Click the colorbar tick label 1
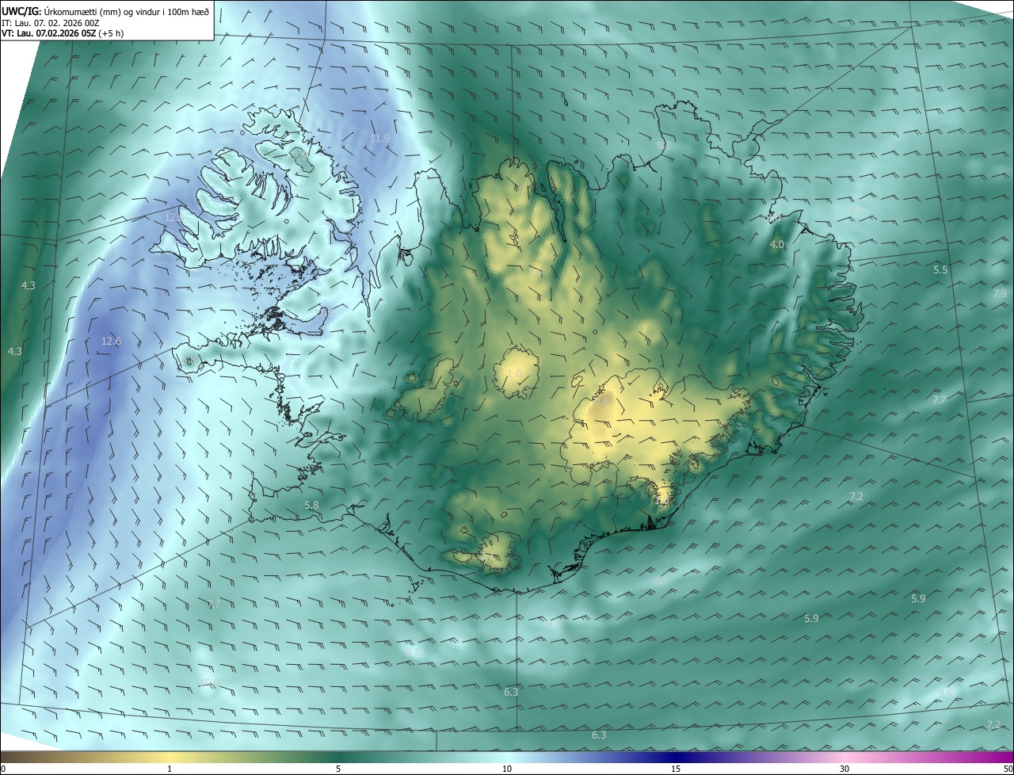1014x775 pixels. (170, 769)
